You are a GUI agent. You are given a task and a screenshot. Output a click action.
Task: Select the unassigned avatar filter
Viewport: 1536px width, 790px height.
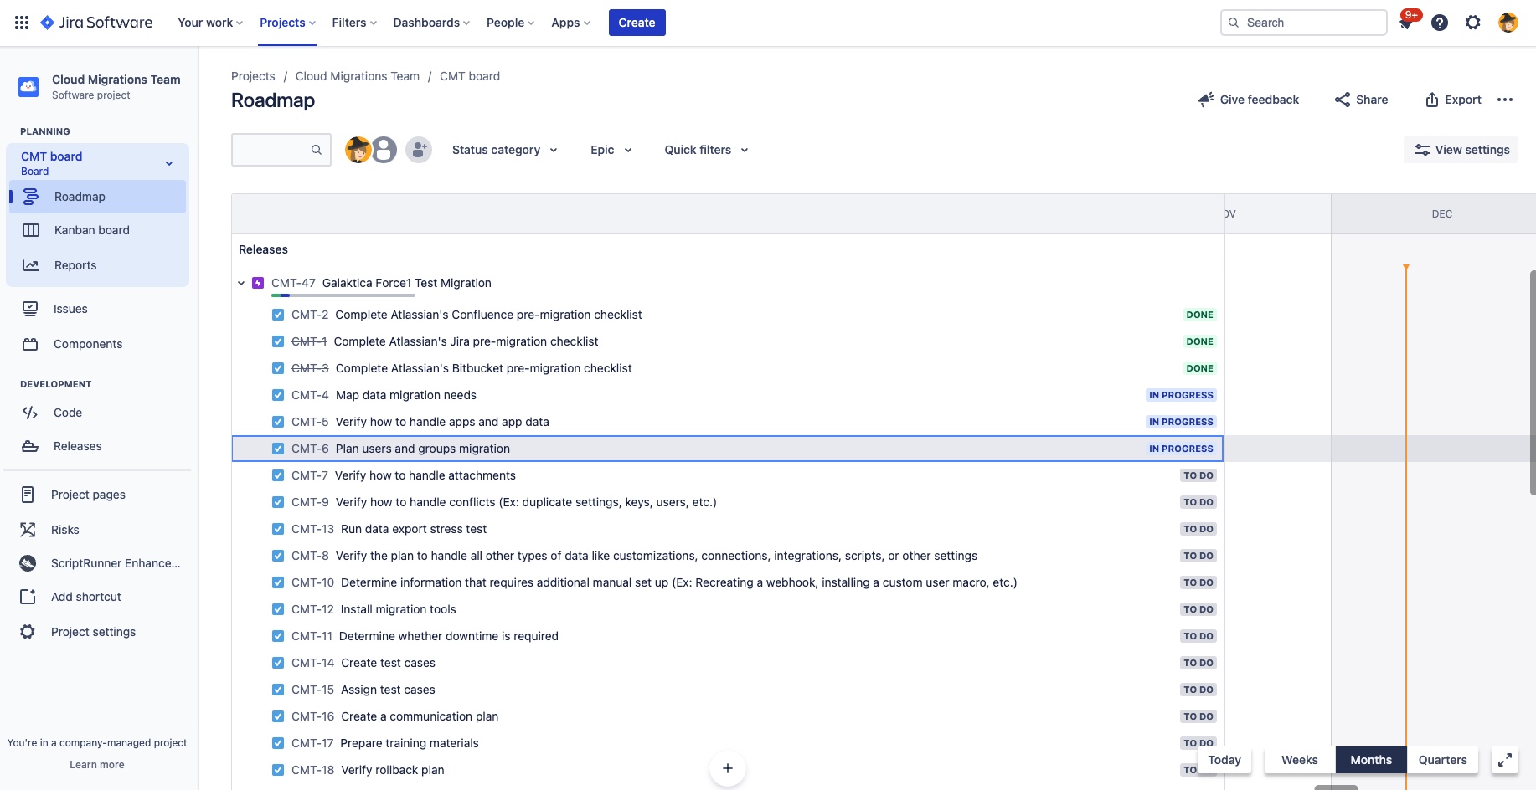click(384, 150)
